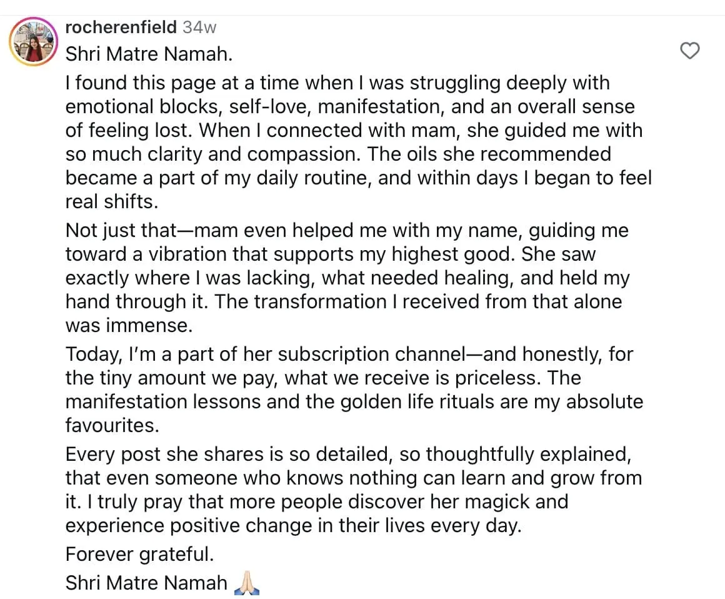Click the paragraph starting 'Not just that—mam'
This screenshot has width=725, height=599.
click(x=347, y=278)
